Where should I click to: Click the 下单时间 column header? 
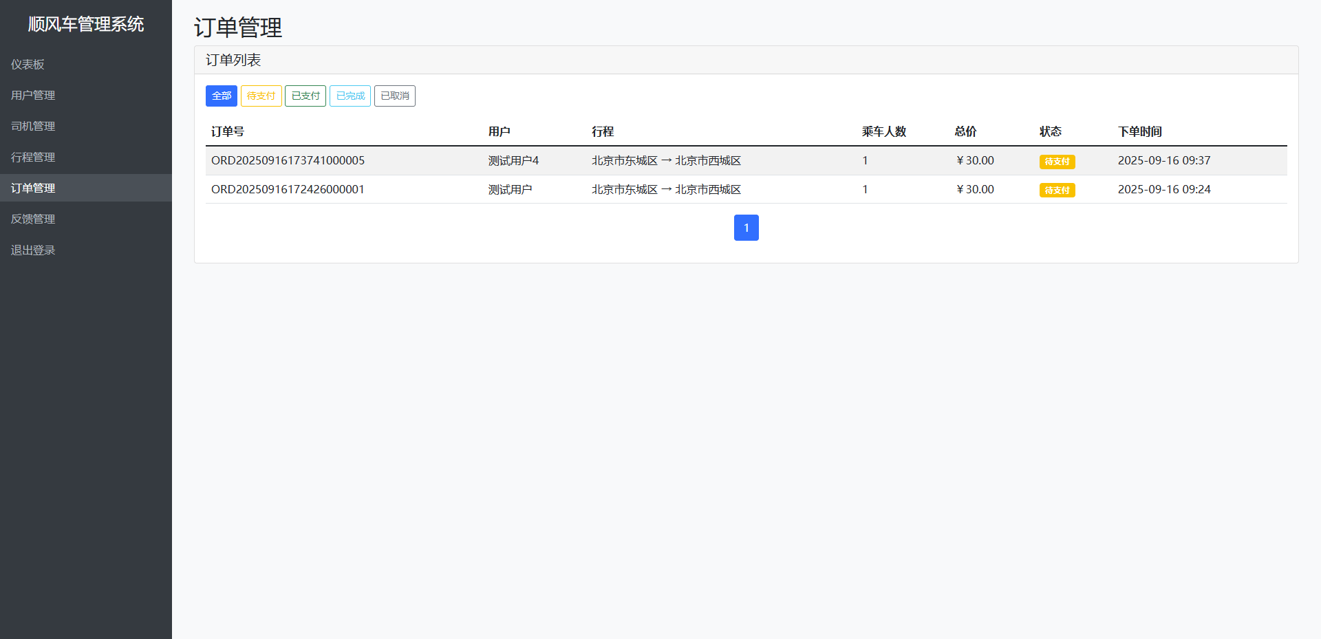point(1139,131)
